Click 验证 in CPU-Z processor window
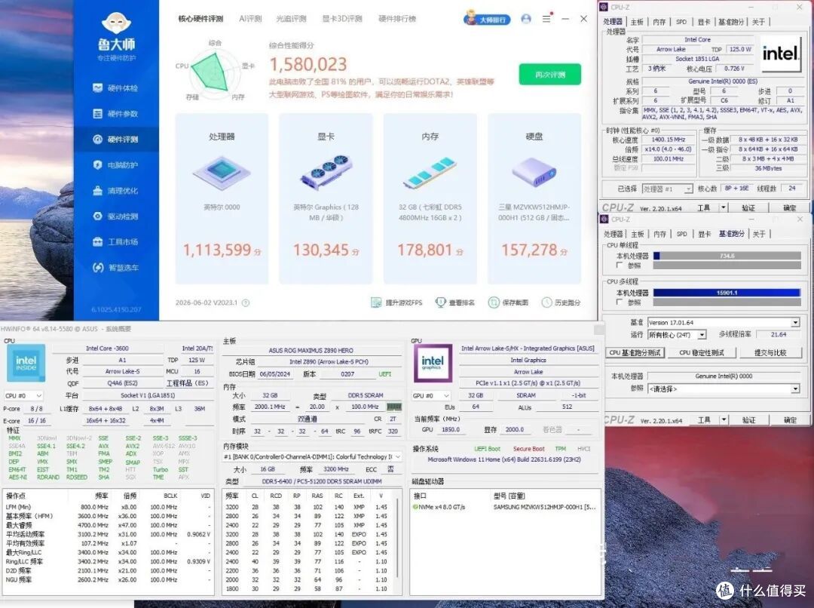Image resolution: width=814 pixels, height=608 pixels. (748, 207)
